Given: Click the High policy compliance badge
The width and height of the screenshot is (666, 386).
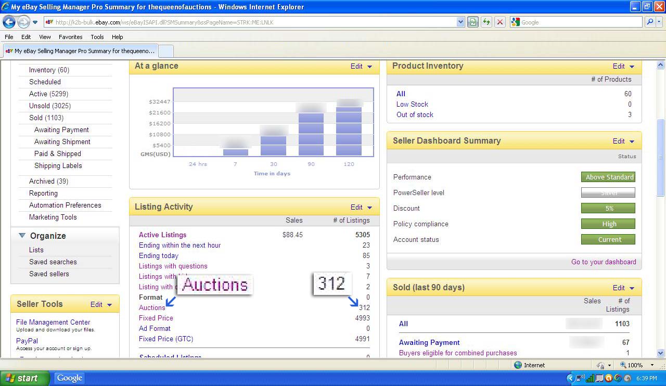Looking at the screenshot, I should (x=608, y=224).
